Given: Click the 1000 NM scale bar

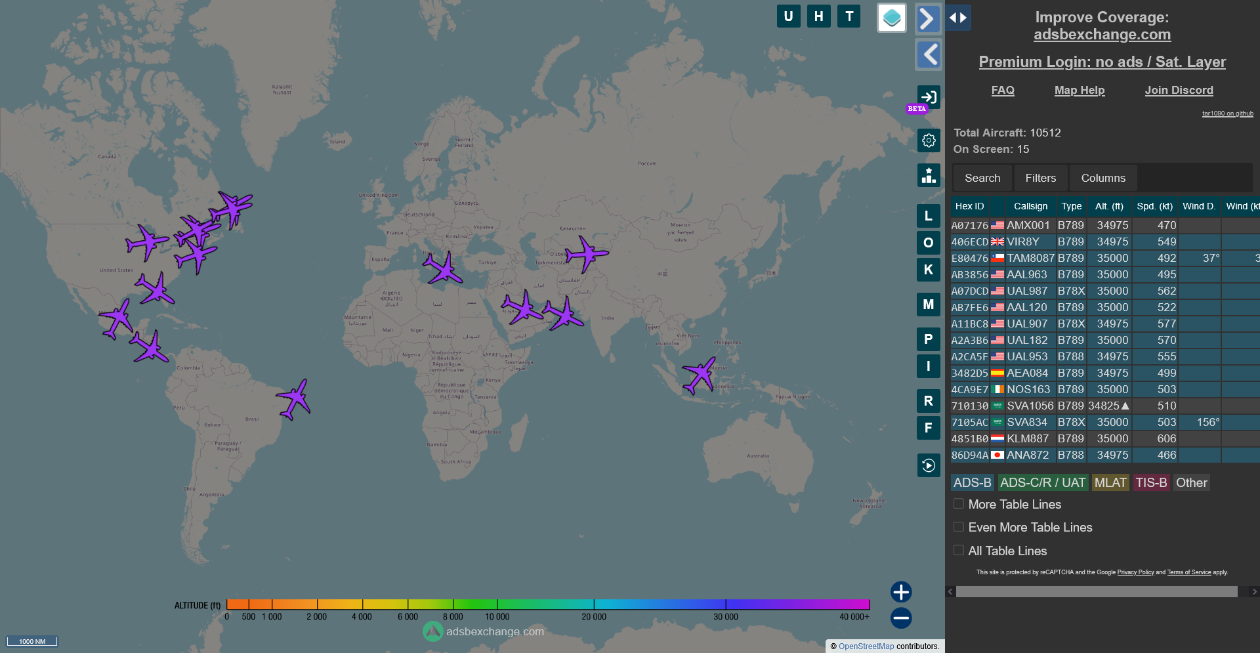Looking at the screenshot, I should pos(32,641).
